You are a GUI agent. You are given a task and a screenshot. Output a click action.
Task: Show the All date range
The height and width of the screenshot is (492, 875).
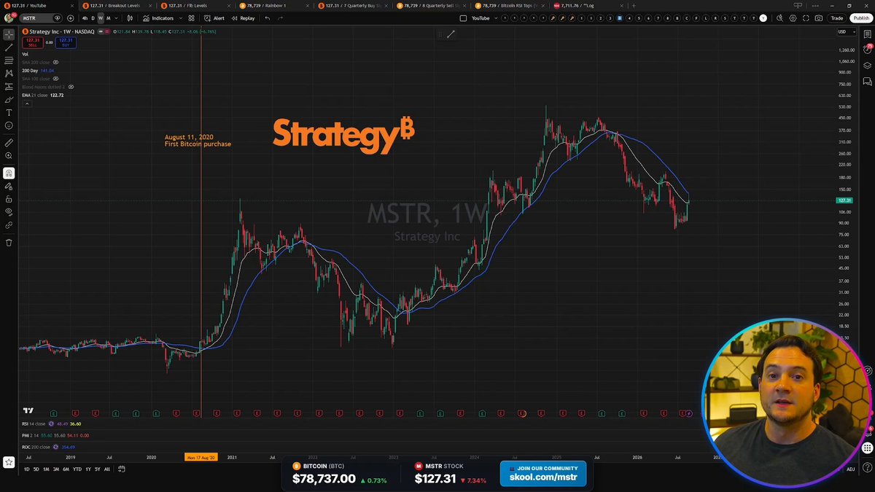107,469
